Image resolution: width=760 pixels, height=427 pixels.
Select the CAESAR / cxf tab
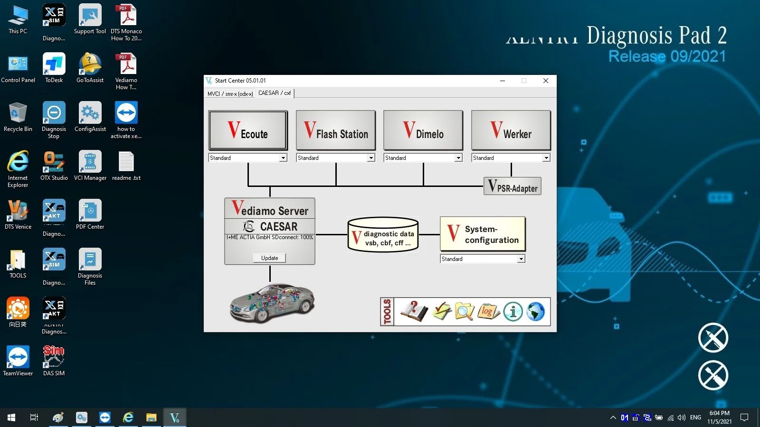(x=275, y=93)
